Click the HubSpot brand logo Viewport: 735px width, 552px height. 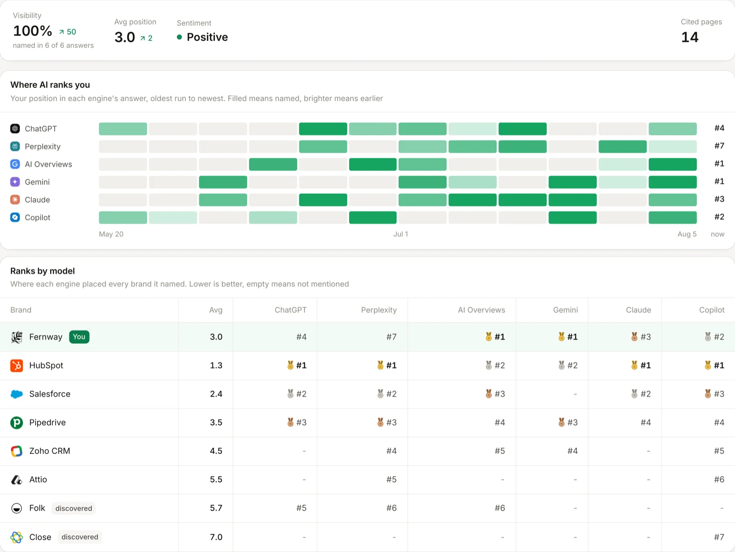(17, 365)
